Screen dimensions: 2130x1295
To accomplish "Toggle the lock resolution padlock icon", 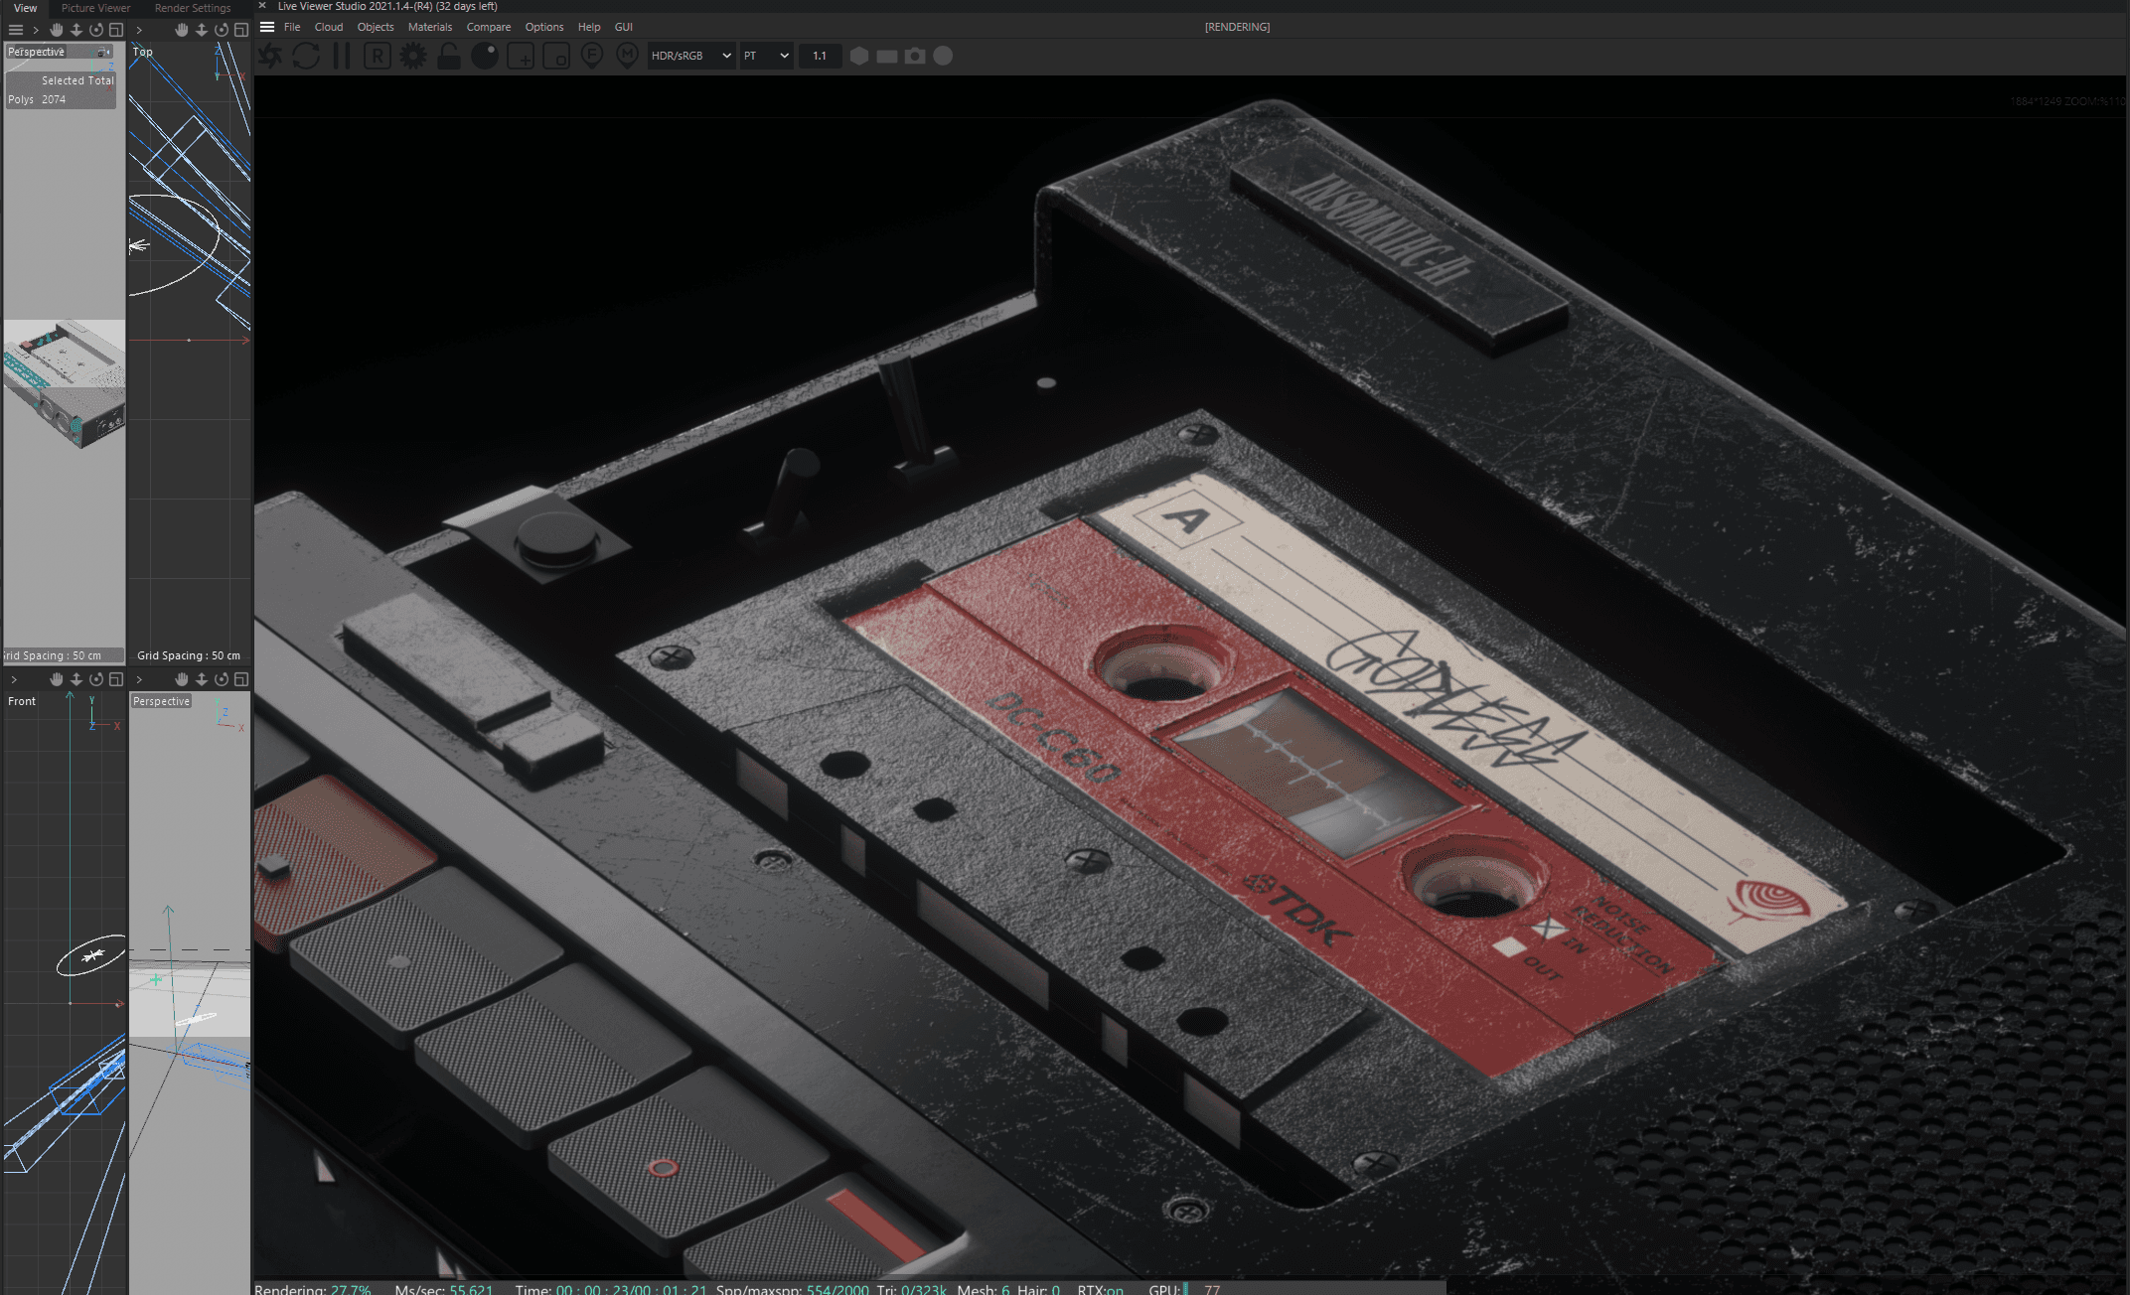I will (x=448, y=56).
